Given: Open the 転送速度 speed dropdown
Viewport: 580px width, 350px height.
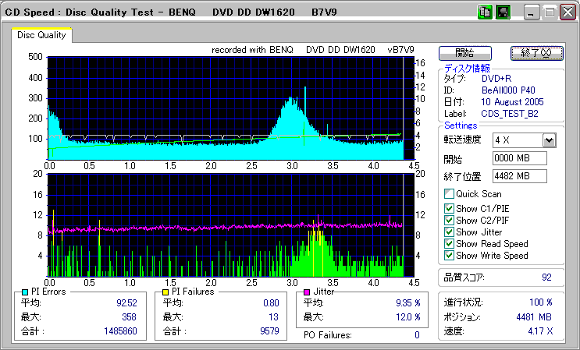Looking at the screenshot, I should (549, 140).
